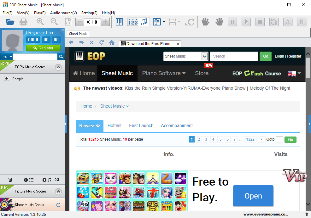
Task: Click the piano keyboard toolbar icon
Action: 119,22
